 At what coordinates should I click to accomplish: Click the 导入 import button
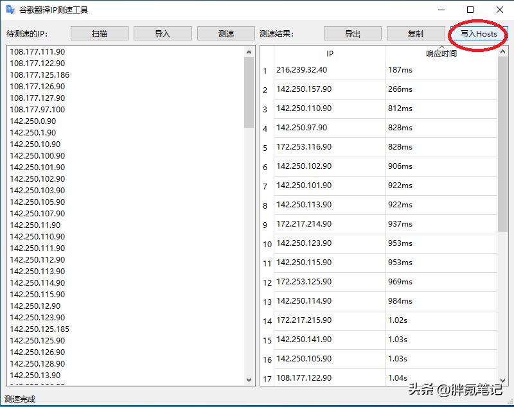click(x=163, y=34)
